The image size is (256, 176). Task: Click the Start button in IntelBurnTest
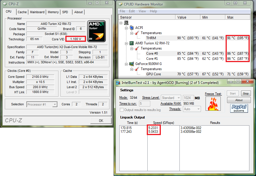(x=233, y=94)
